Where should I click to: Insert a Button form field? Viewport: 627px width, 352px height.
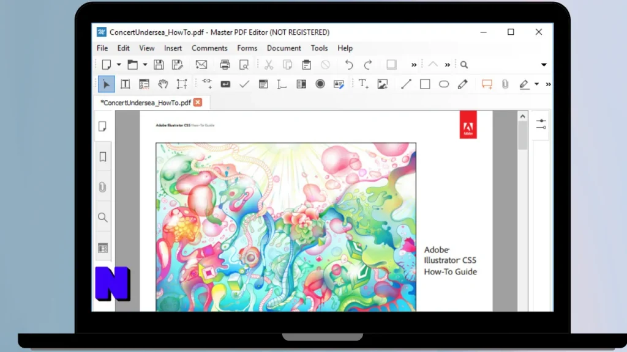tap(225, 84)
